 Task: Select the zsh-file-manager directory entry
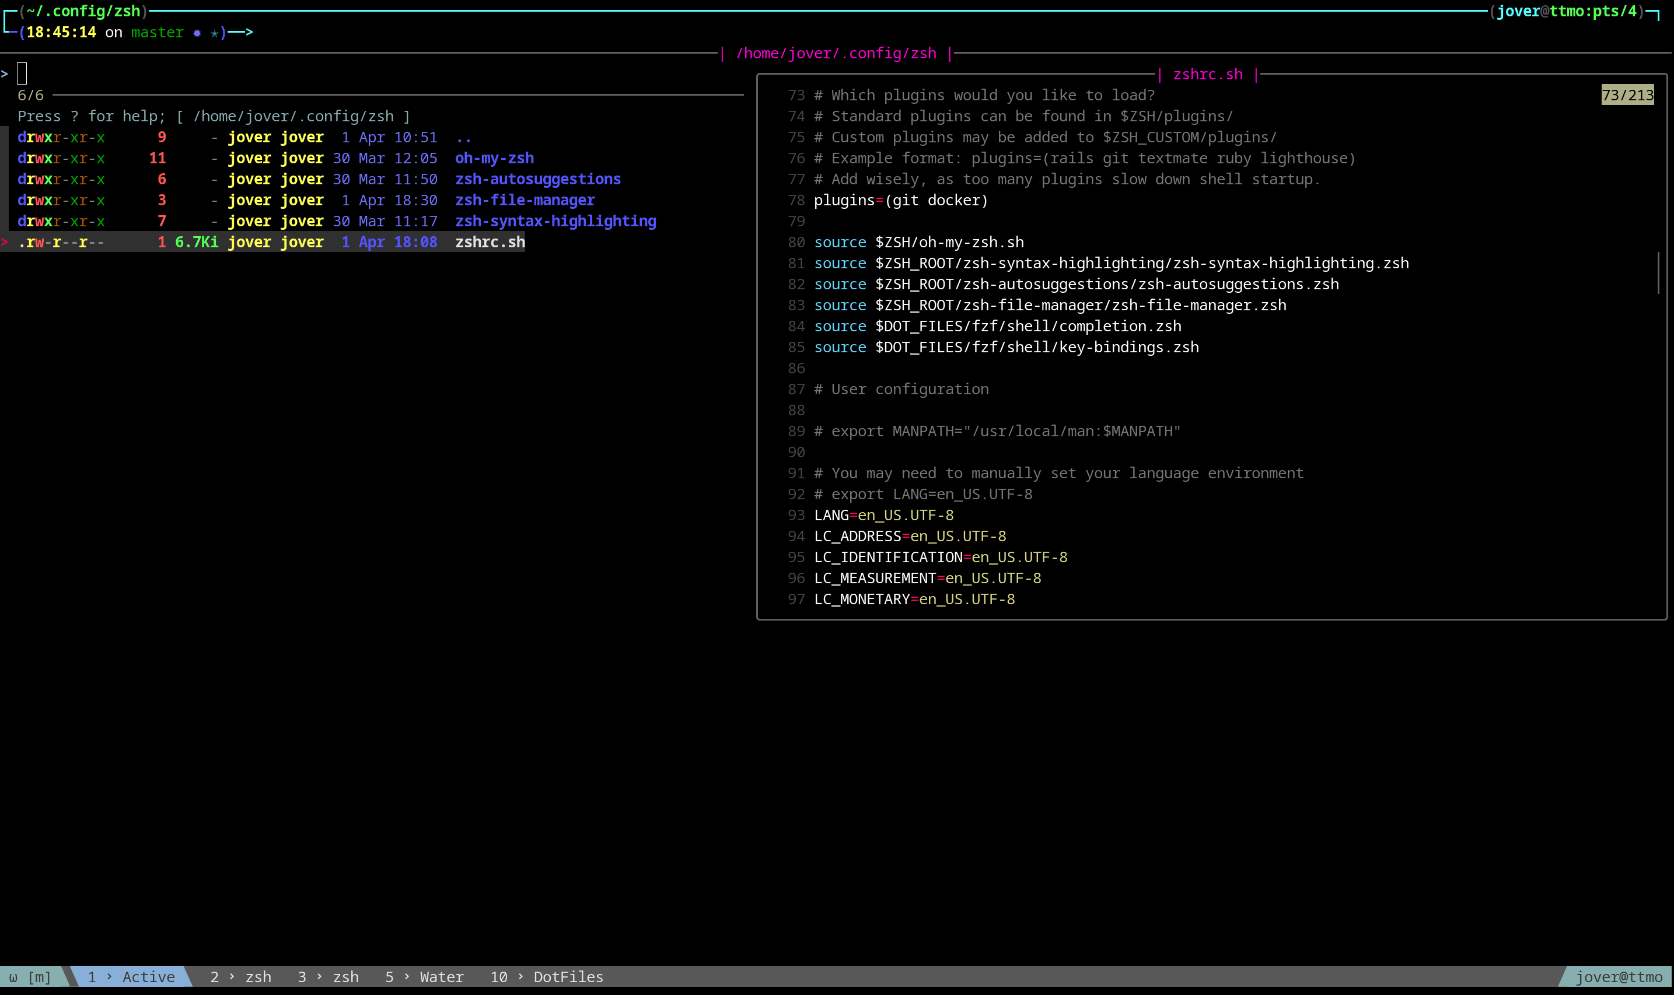(525, 200)
